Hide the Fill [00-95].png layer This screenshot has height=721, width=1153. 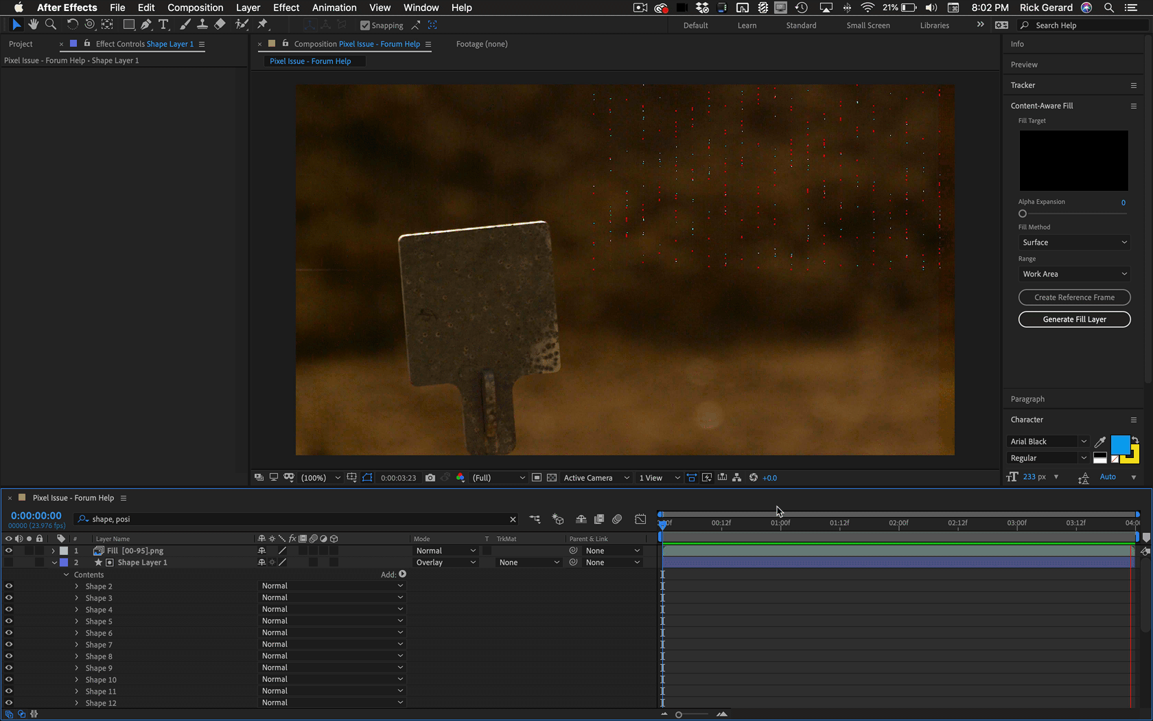tap(9, 551)
